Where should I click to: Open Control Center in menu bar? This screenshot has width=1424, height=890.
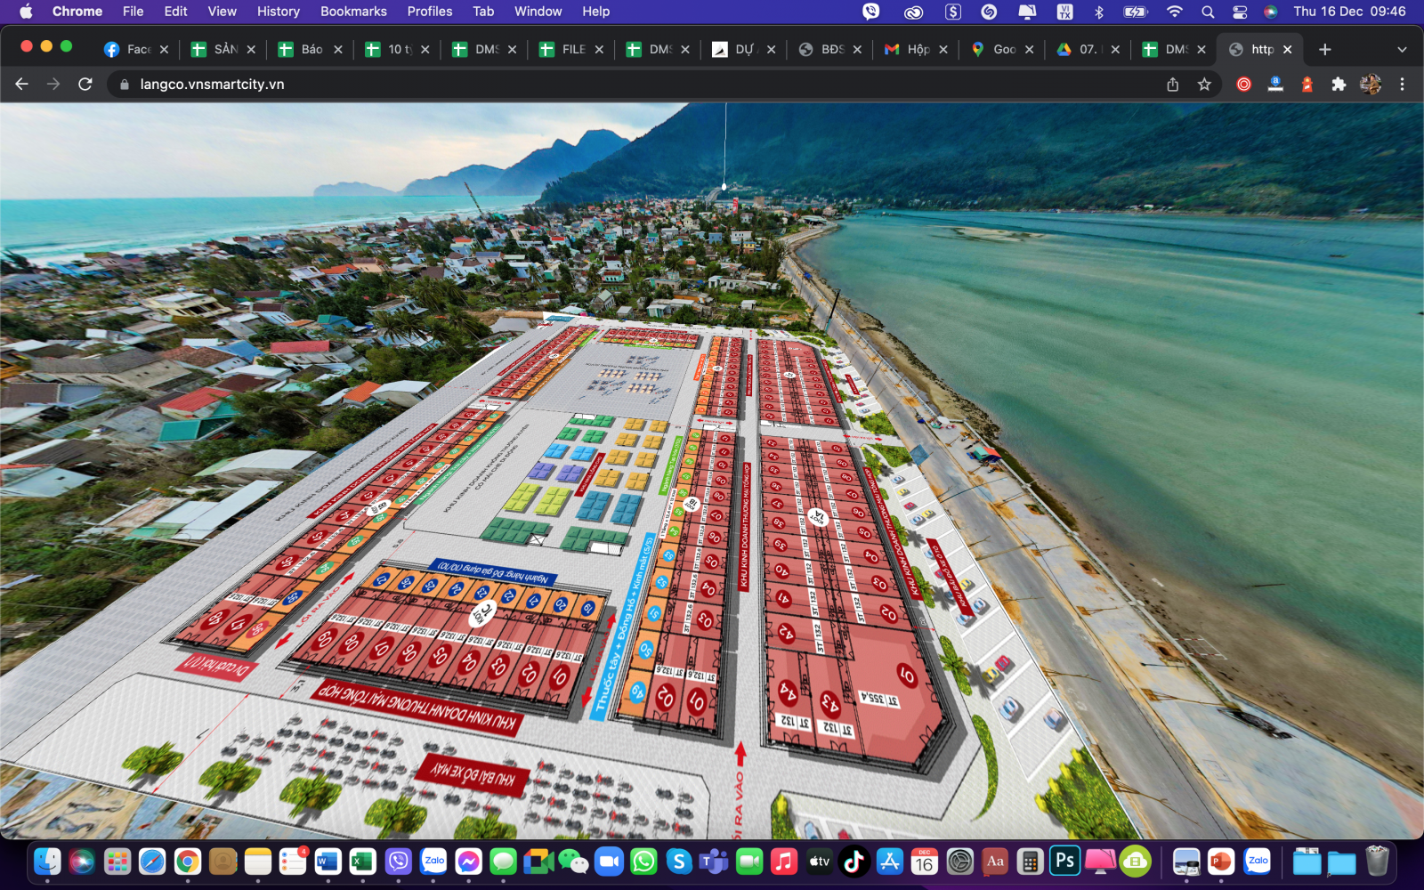[x=1240, y=12]
